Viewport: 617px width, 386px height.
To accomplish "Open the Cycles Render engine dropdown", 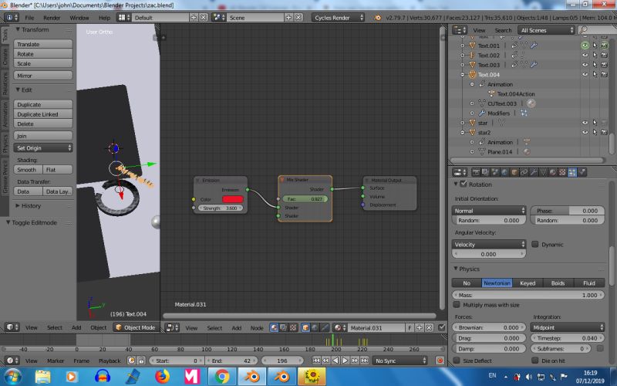I will tap(338, 18).
